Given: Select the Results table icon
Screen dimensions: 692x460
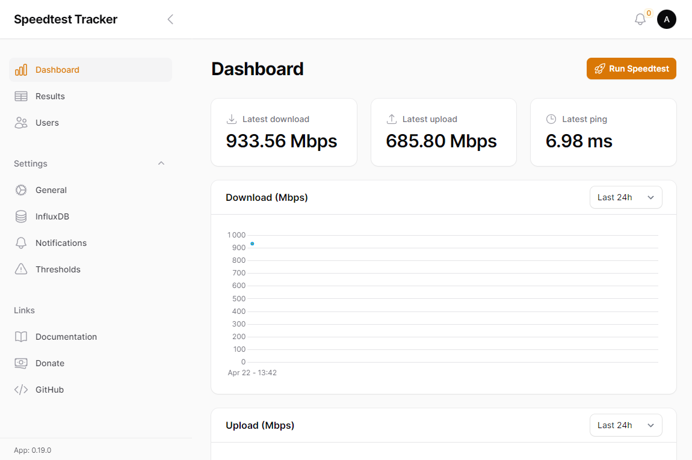Looking at the screenshot, I should point(22,96).
